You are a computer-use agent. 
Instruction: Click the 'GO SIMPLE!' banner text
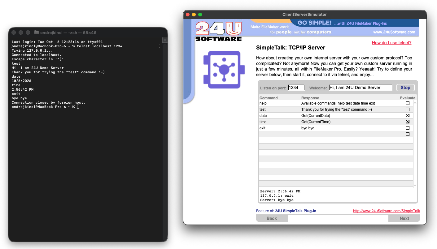[x=314, y=23]
